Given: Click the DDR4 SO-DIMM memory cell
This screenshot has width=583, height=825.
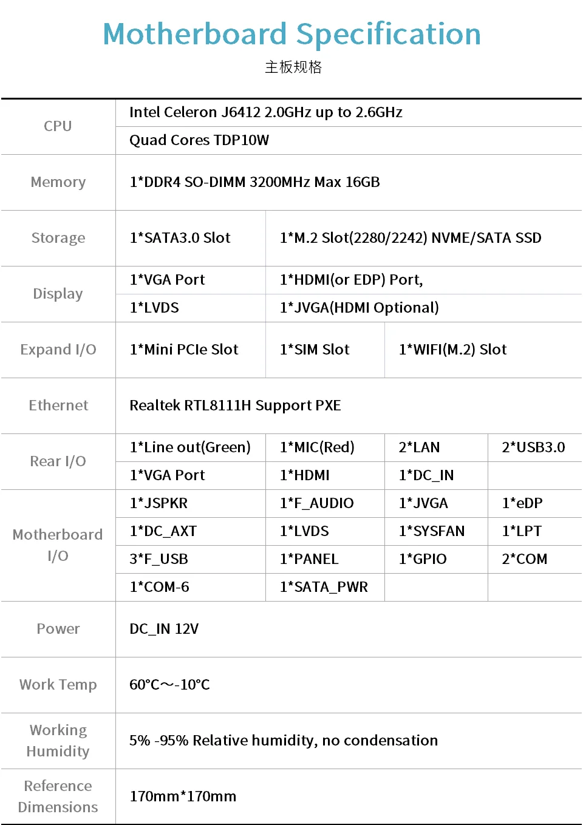Looking at the screenshot, I should 254,182.
